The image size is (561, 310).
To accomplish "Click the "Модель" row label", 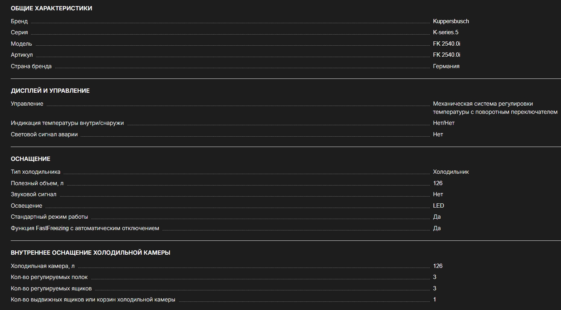I will (x=21, y=44).
